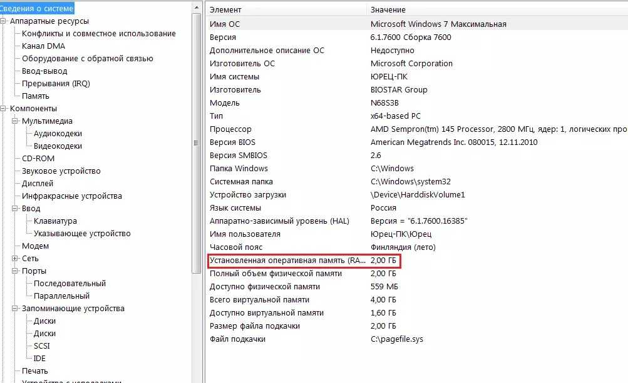Open Конфликты и совместное использование
Image resolution: width=628 pixels, height=383 pixels.
coord(98,34)
